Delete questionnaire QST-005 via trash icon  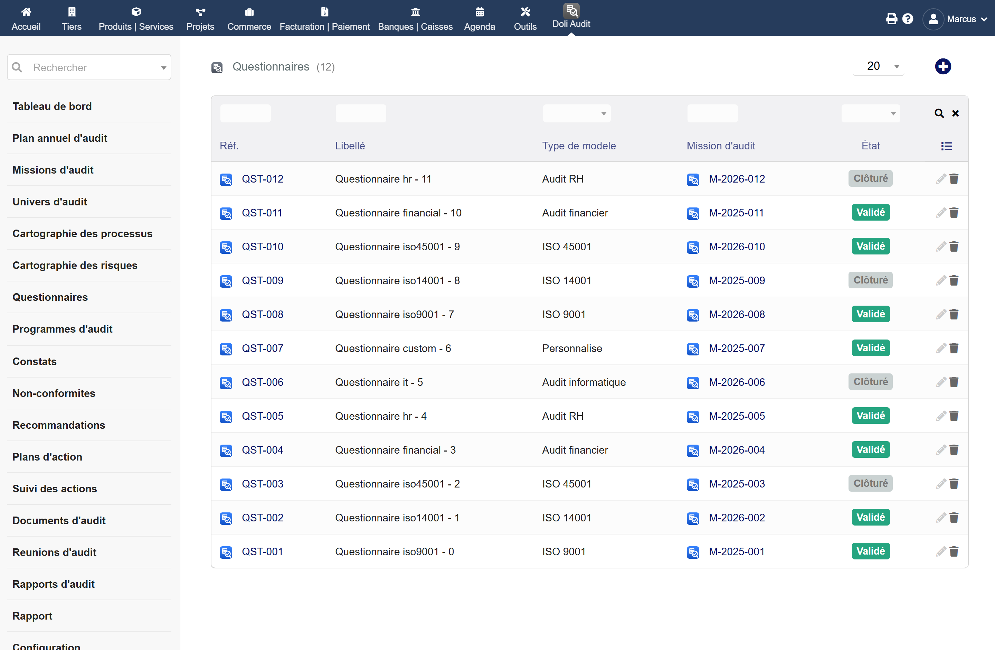[954, 416]
